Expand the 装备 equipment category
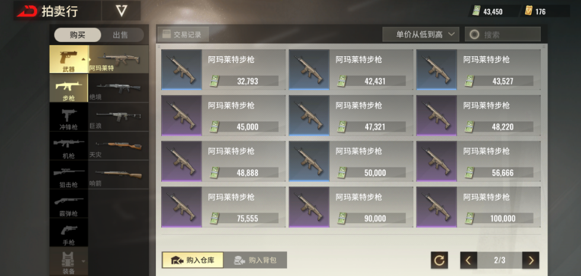The height and width of the screenshot is (276, 581). [x=69, y=262]
